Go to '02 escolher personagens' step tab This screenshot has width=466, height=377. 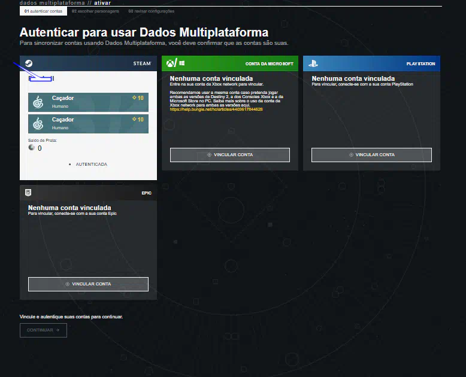click(x=95, y=11)
